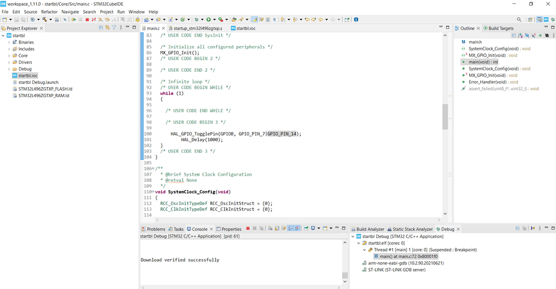Switch to the startup_stm32l496zgtxp.s tab
This screenshot has height=289, width=556.
(195, 28)
